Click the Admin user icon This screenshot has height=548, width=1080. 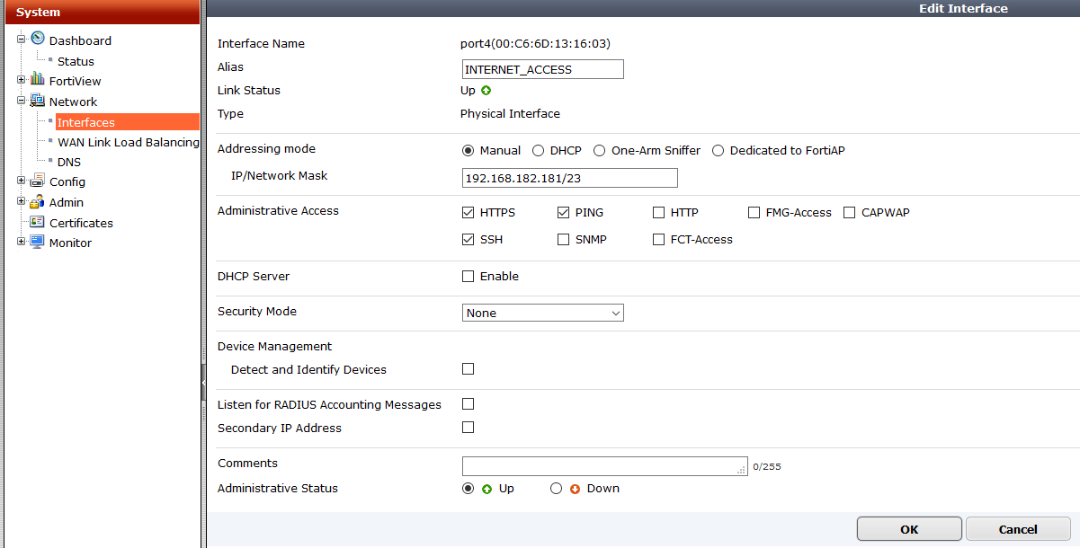tap(37, 201)
